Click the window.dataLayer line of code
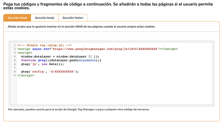This screenshot has height=125, width=224. [60, 56]
